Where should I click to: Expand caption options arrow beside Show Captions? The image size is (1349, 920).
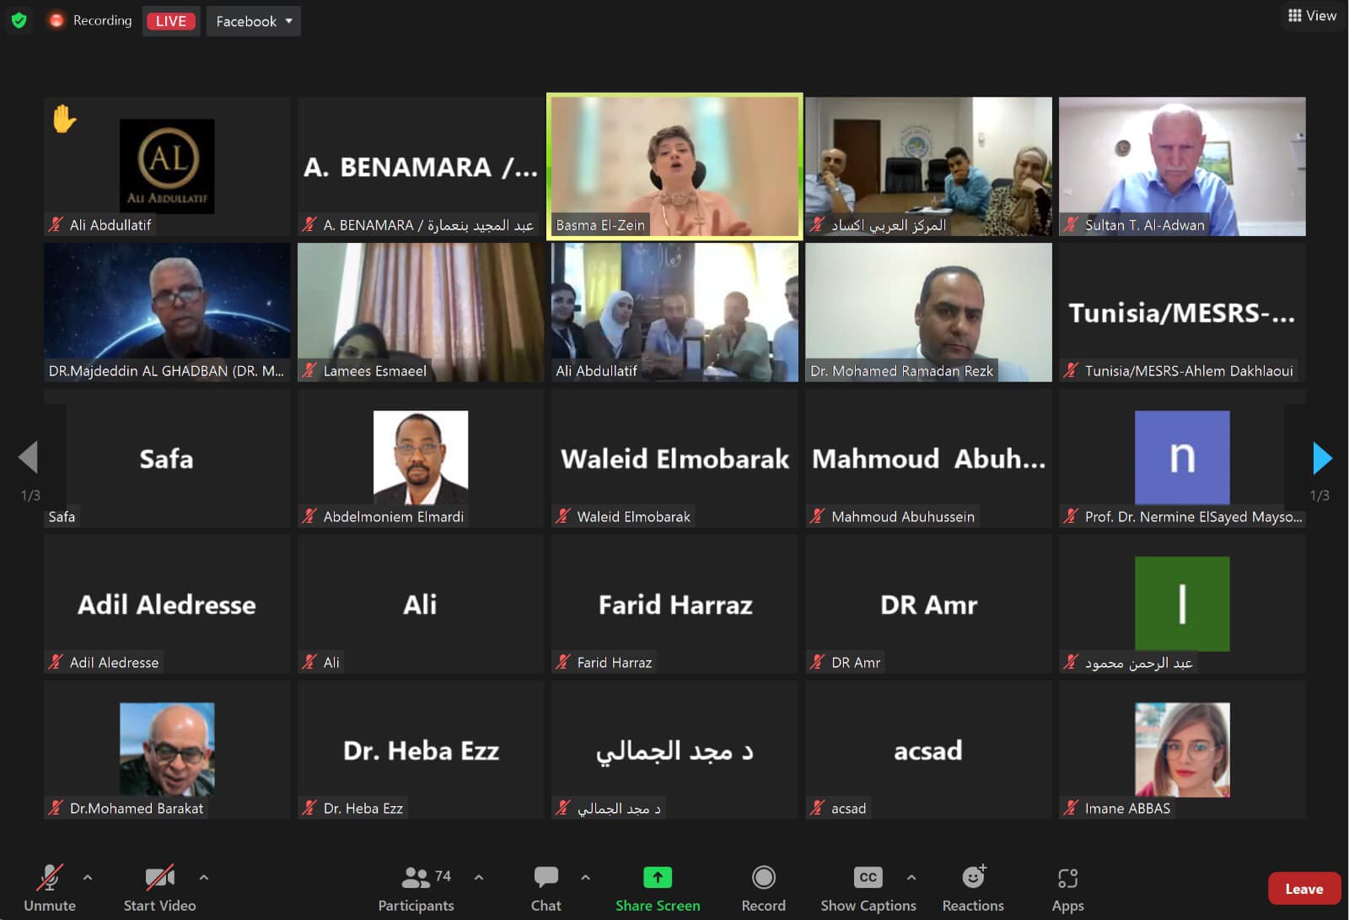tap(911, 878)
